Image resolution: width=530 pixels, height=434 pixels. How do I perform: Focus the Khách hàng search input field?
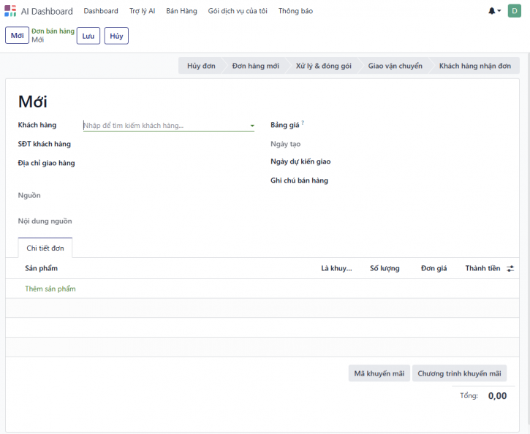click(164, 126)
